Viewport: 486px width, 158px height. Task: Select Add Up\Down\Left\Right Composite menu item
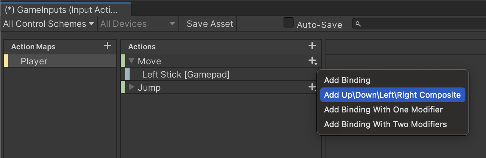392,95
